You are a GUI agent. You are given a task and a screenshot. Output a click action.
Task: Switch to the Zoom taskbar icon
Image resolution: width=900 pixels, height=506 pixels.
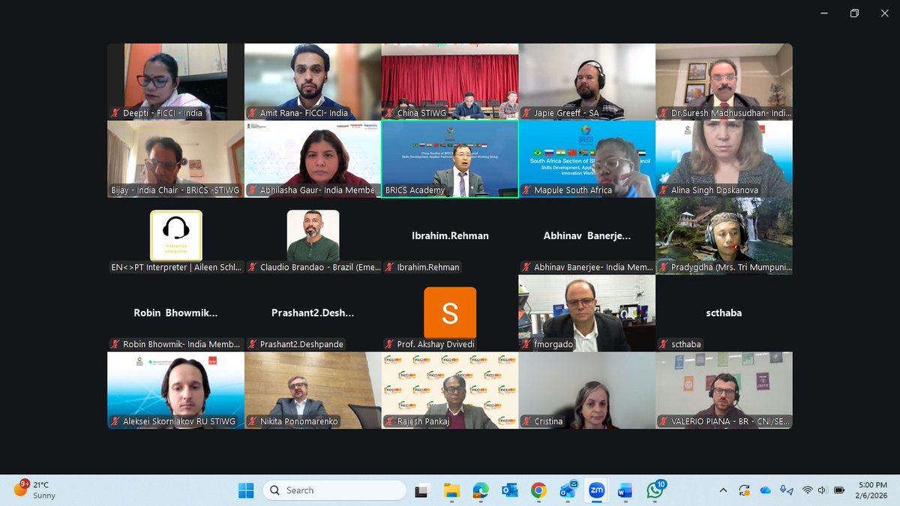click(x=597, y=490)
